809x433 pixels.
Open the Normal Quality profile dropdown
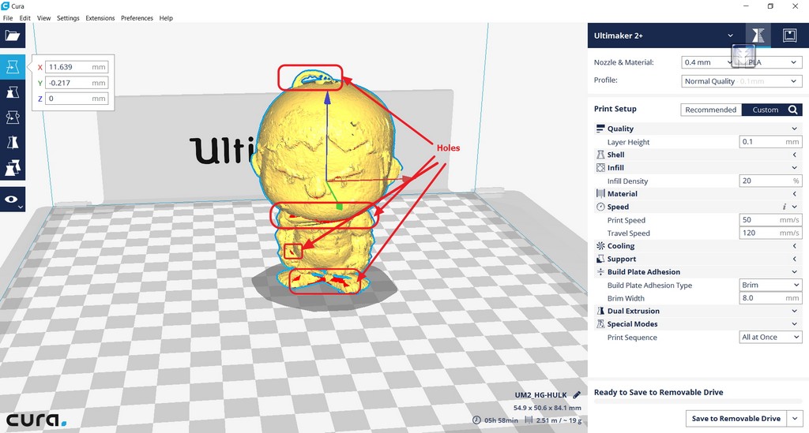(x=741, y=80)
